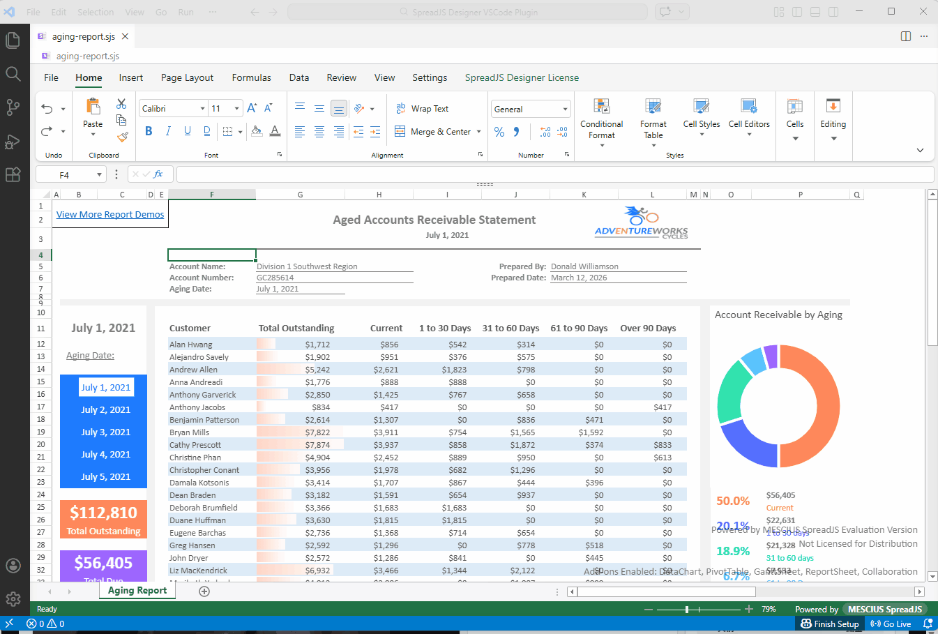
Task: Toggle Italic formatting
Action: [168, 131]
